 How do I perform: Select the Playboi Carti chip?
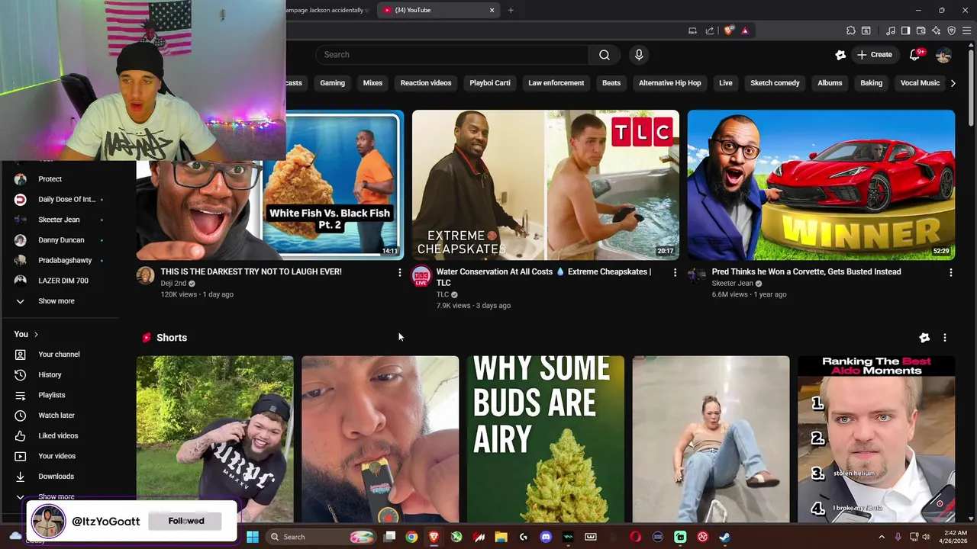click(490, 83)
